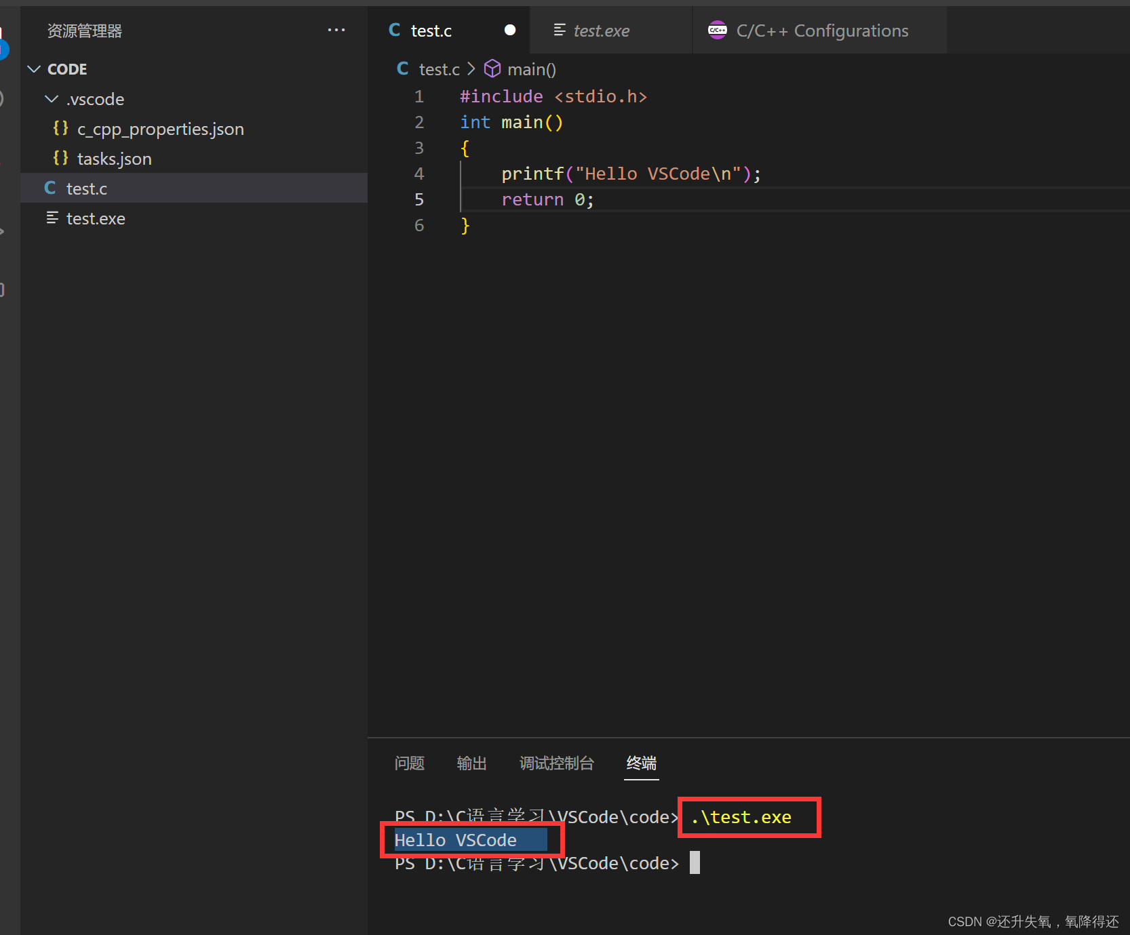Click the 资源管理器 explorer title
1130x935 pixels.
[x=85, y=31]
